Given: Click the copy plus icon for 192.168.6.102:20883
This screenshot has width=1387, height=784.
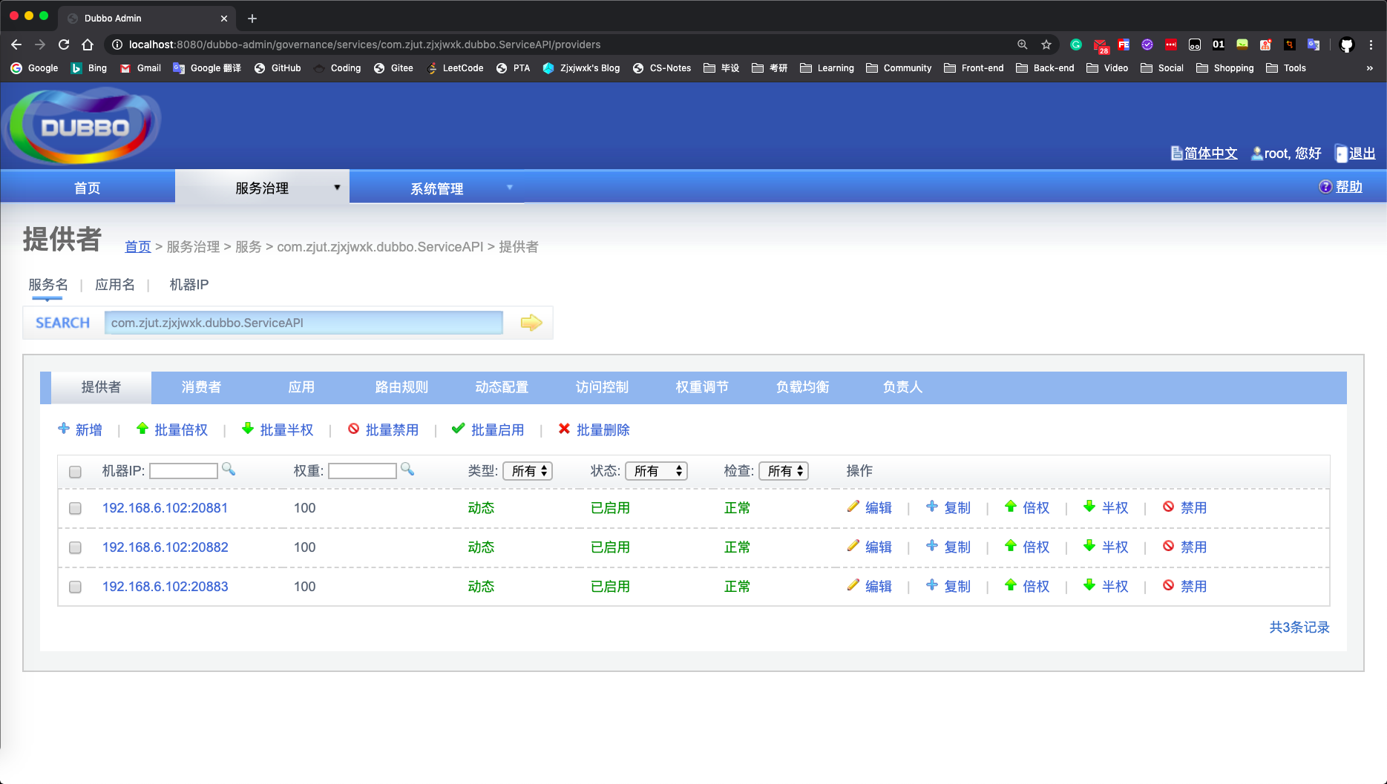Looking at the screenshot, I should pos(932,585).
